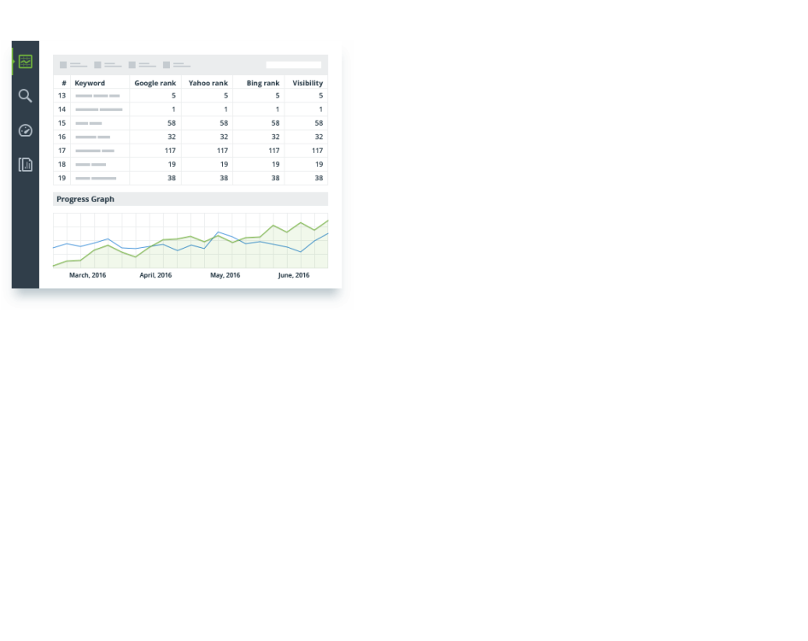Screen dimensions: 808x641
Task: Select keyword row number 18
Action: [x=190, y=164]
